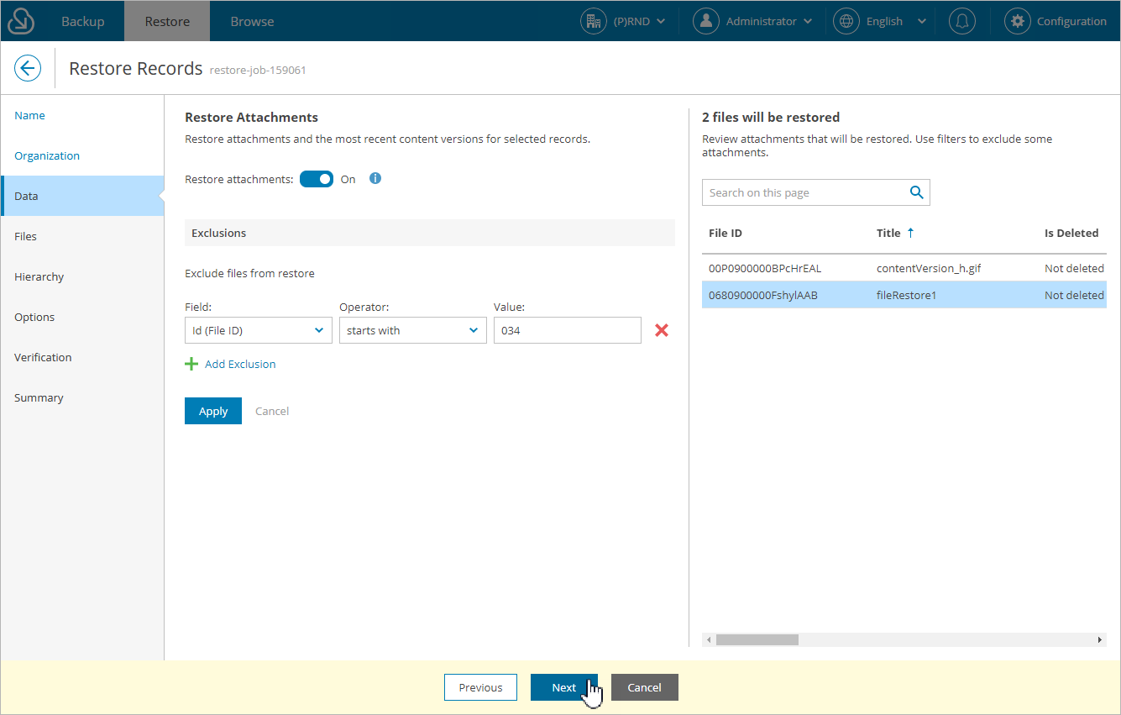
Task: Open notifications bell icon
Action: point(962,21)
